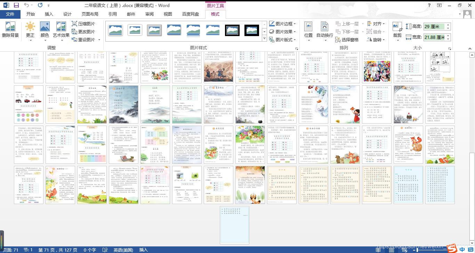Click the Width (宽度) value field
475x253 pixels.
(x=434, y=37)
